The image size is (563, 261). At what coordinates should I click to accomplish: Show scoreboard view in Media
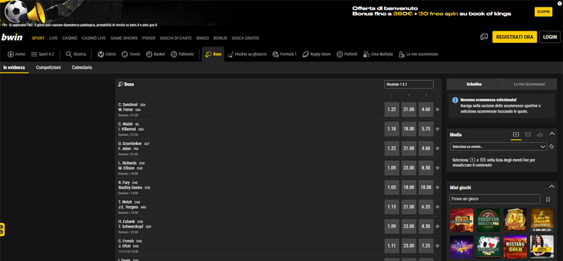pyautogui.click(x=528, y=135)
